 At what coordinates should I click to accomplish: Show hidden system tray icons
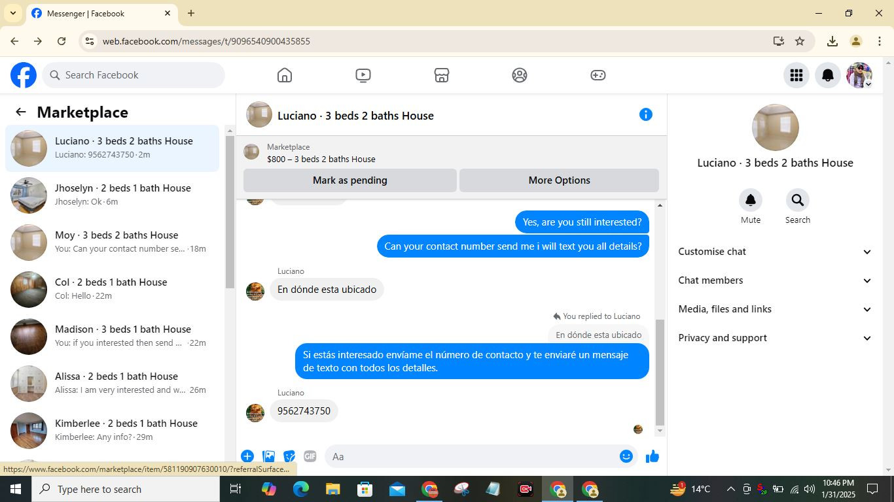730,489
